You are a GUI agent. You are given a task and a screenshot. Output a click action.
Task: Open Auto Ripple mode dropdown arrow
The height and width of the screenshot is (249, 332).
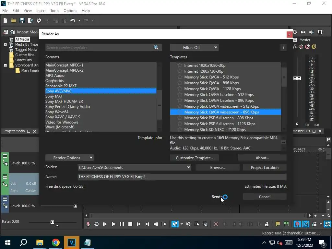pos(321,224)
